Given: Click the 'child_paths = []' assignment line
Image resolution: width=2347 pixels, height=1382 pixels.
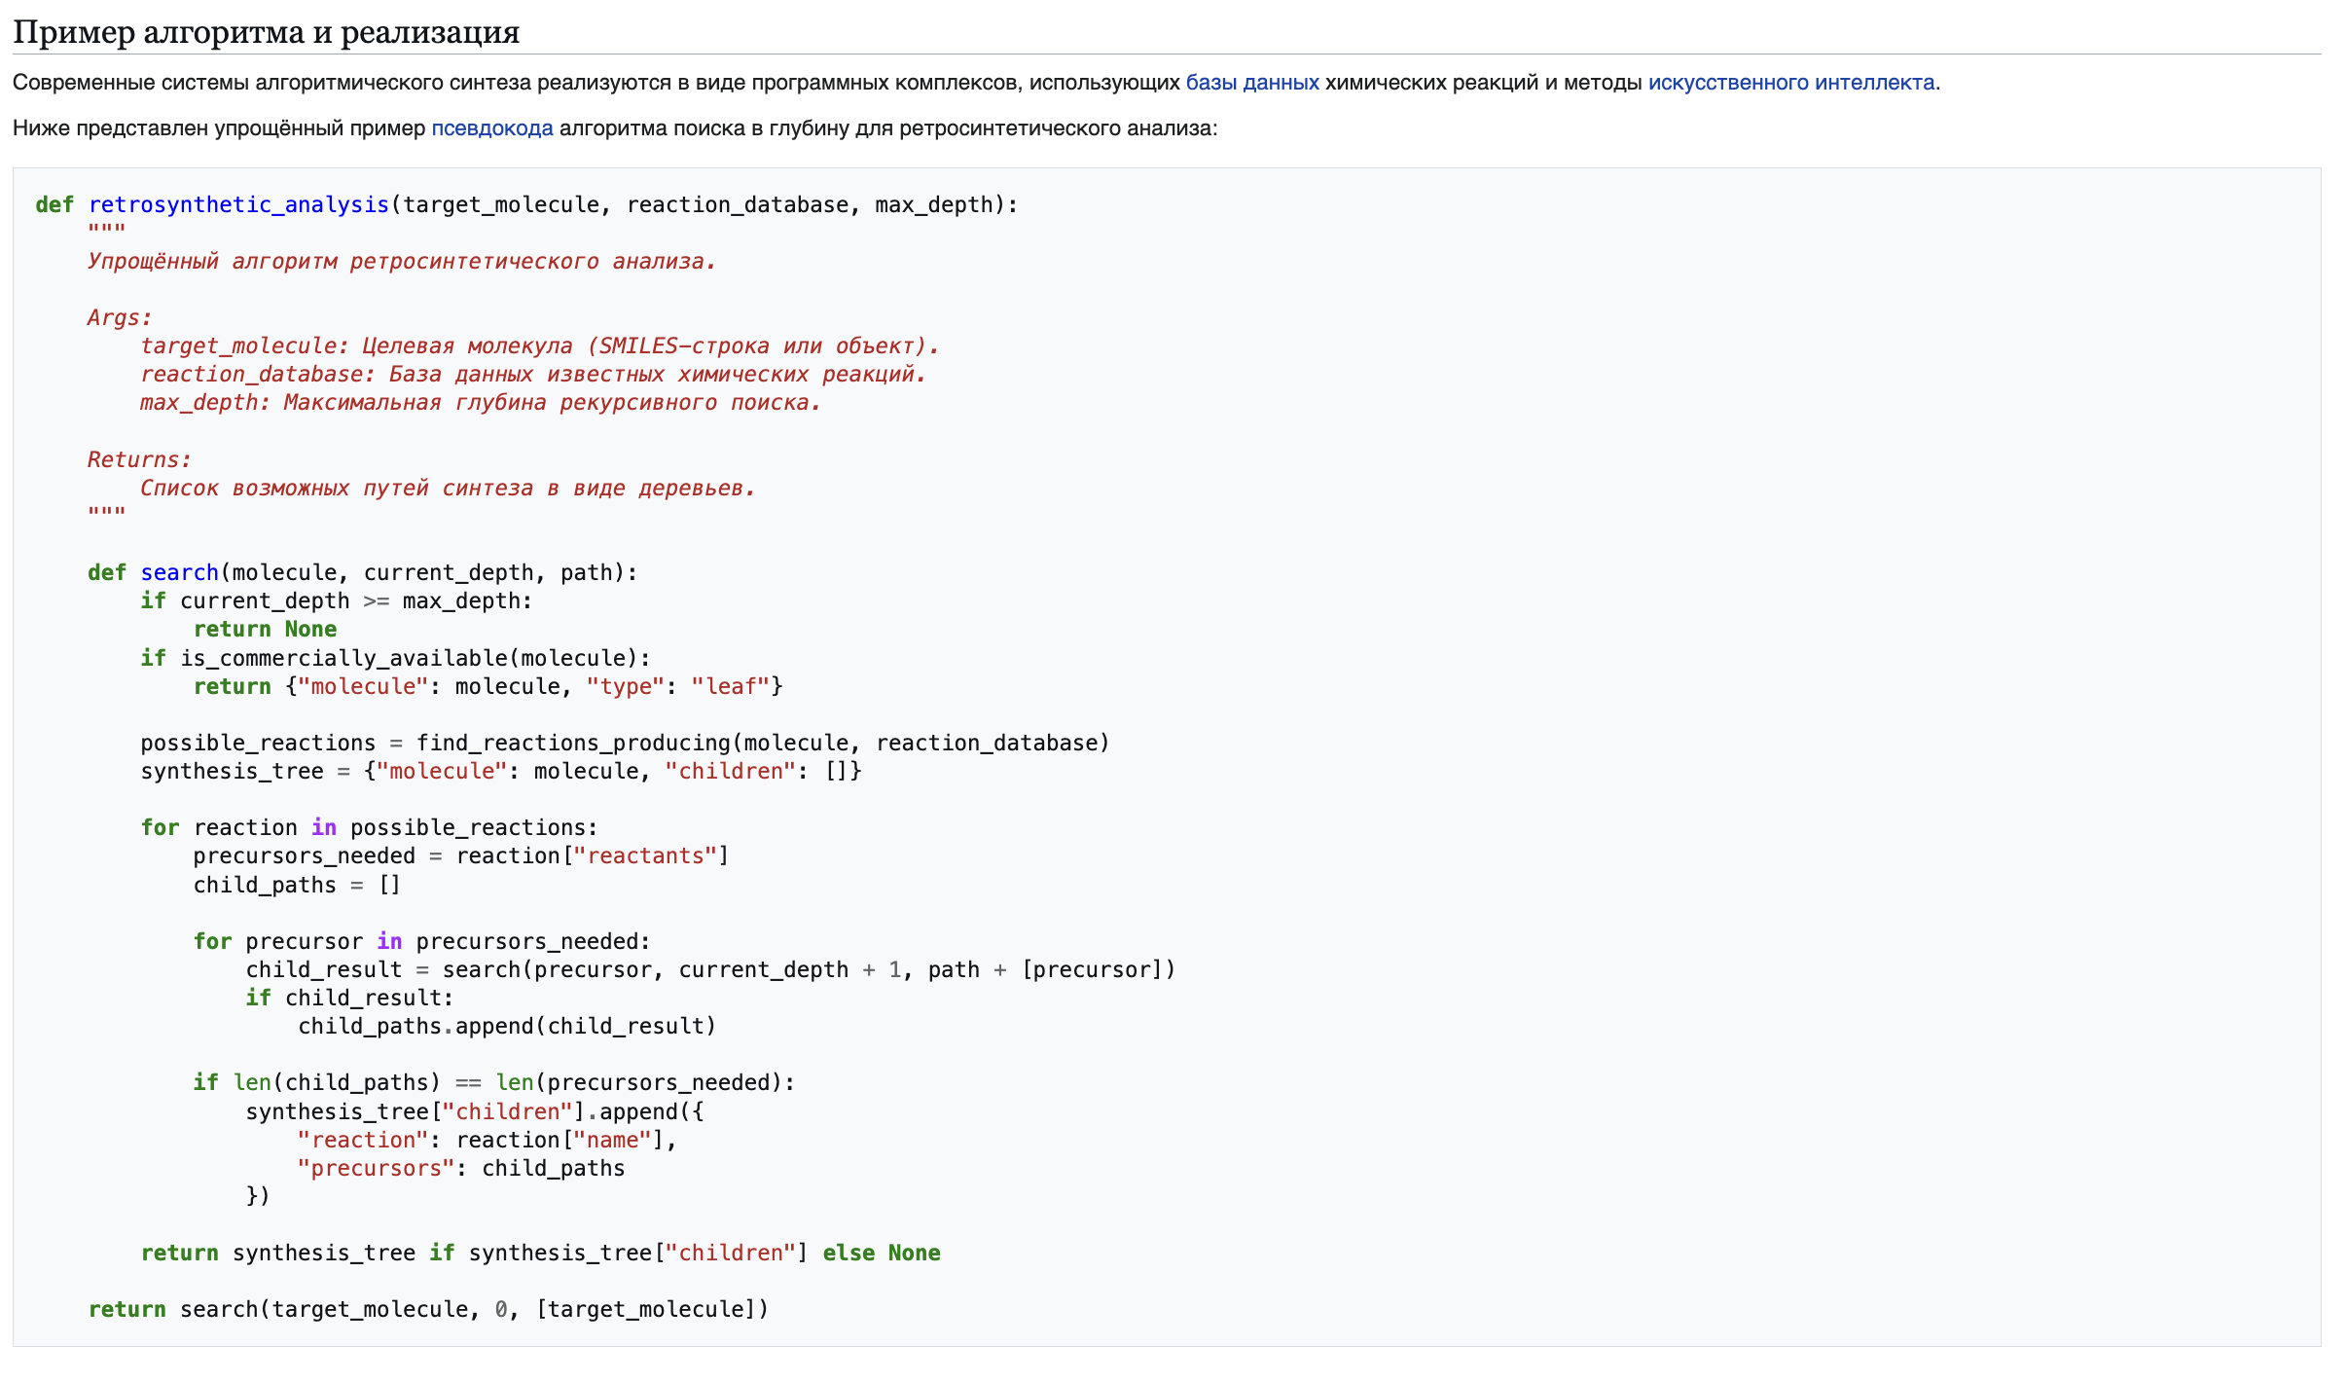Looking at the screenshot, I should 296,885.
